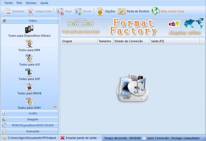Click the red X empty-output icon
206x141 pixels.
point(62,138)
